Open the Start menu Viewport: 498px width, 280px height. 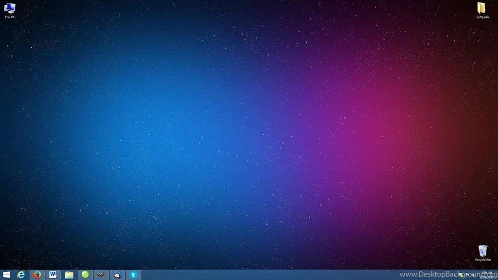click(6, 275)
